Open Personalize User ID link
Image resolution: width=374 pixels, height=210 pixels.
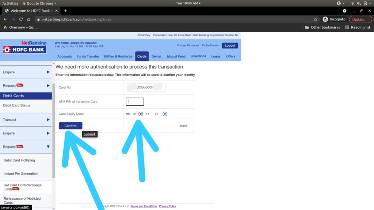point(165,35)
